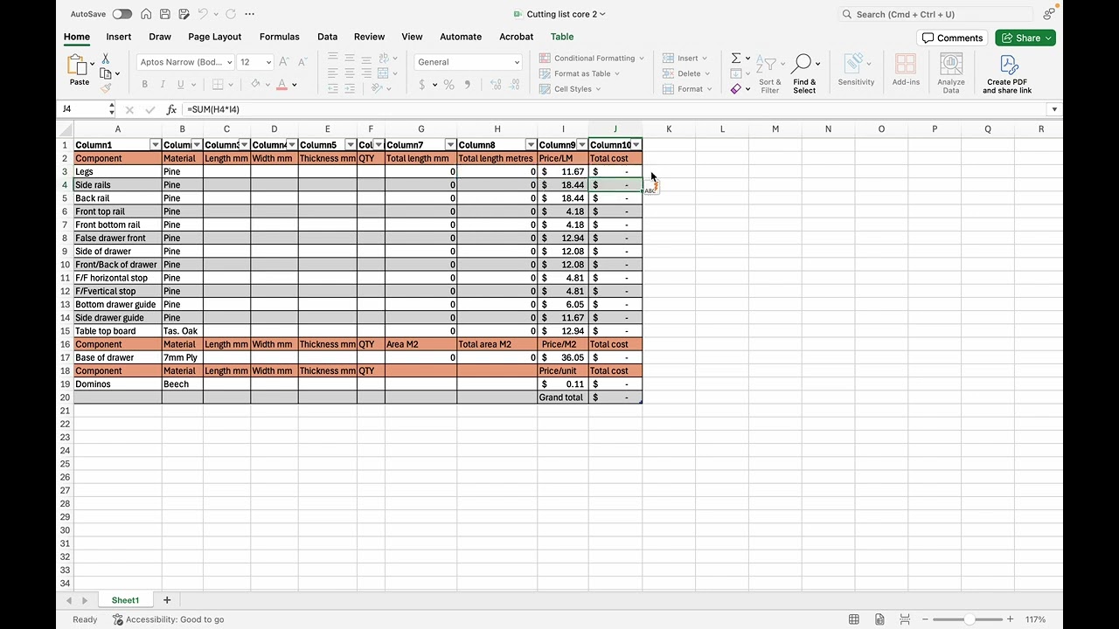The height and width of the screenshot is (629, 1119).
Task: Click the green Share button
Action: click(1025, 38)
